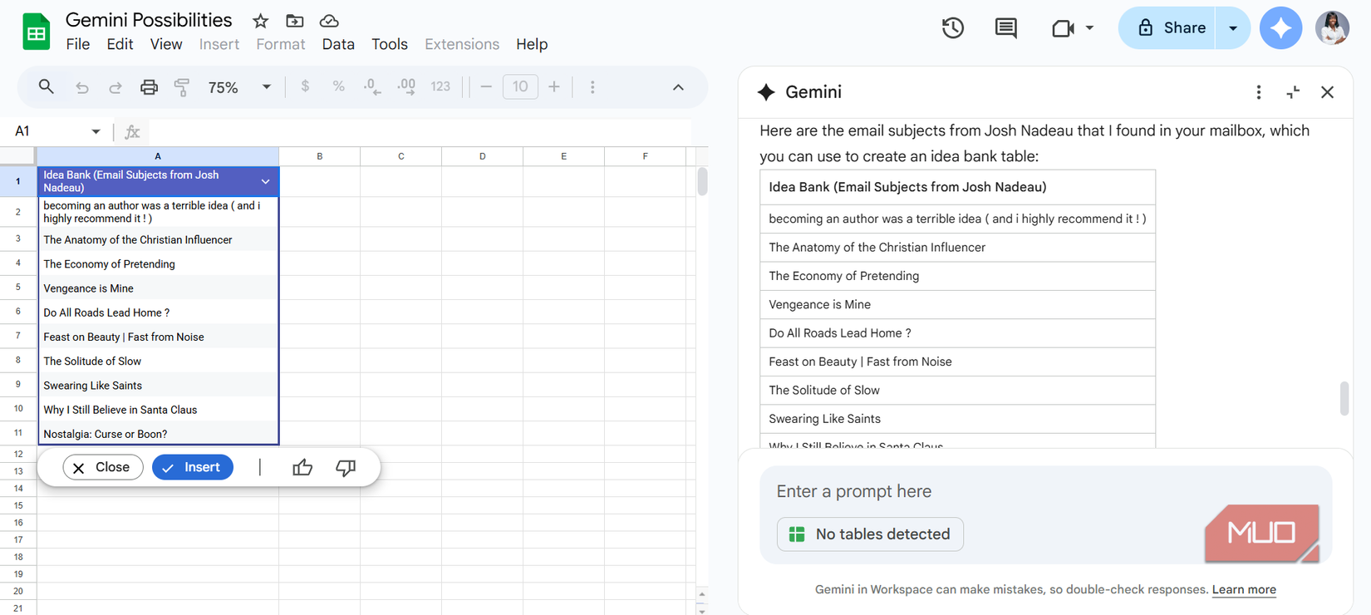Expand the A1 name box dropdown
The image size is (1371, 615).
(x=96, y=131)
